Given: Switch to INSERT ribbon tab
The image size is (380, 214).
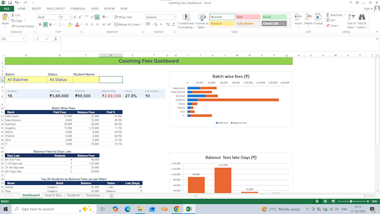Looking at the screenshot, I should point(36,9).
